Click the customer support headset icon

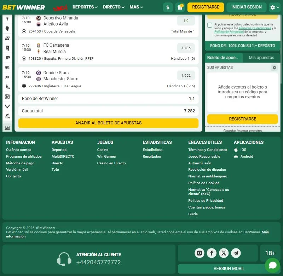(x=64, y=259)
